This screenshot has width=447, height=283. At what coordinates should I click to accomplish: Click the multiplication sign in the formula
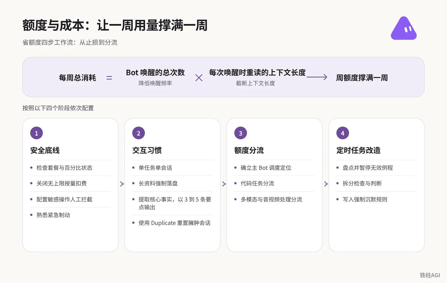[x=199, y=78]
